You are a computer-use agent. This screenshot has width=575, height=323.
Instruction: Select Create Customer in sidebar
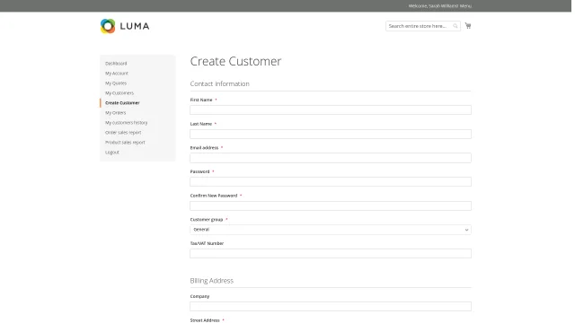click(x=122, y=103)
